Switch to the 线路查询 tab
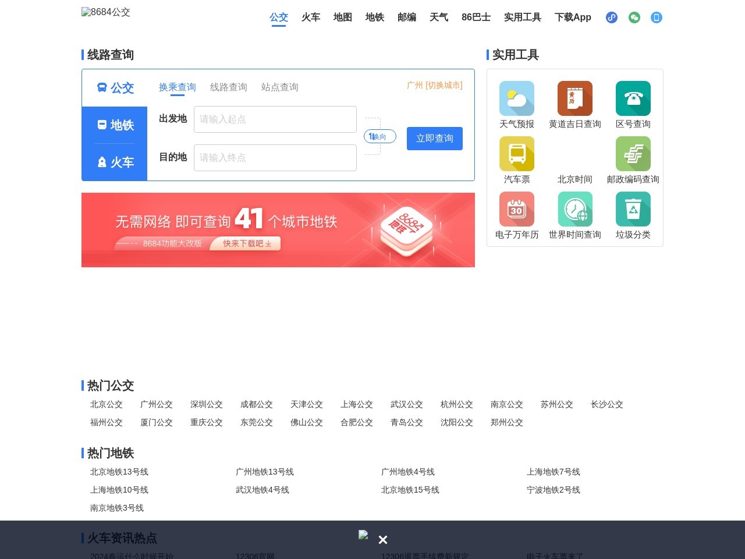 (229, 87)
